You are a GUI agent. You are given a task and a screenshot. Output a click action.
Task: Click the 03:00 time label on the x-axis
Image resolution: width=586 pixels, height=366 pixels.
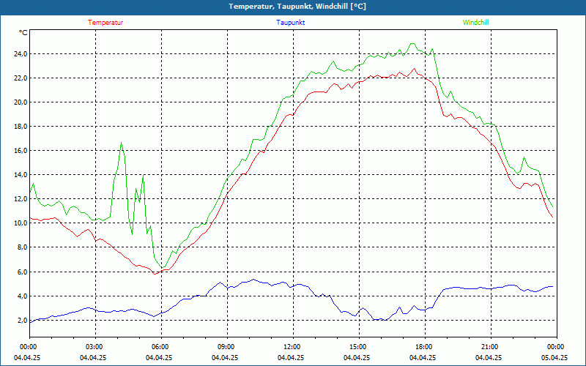(96, 347)
